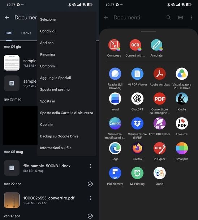Screen dimensions: 198x220
Task: Send file to Mi Printing
Action: (137, 173)
